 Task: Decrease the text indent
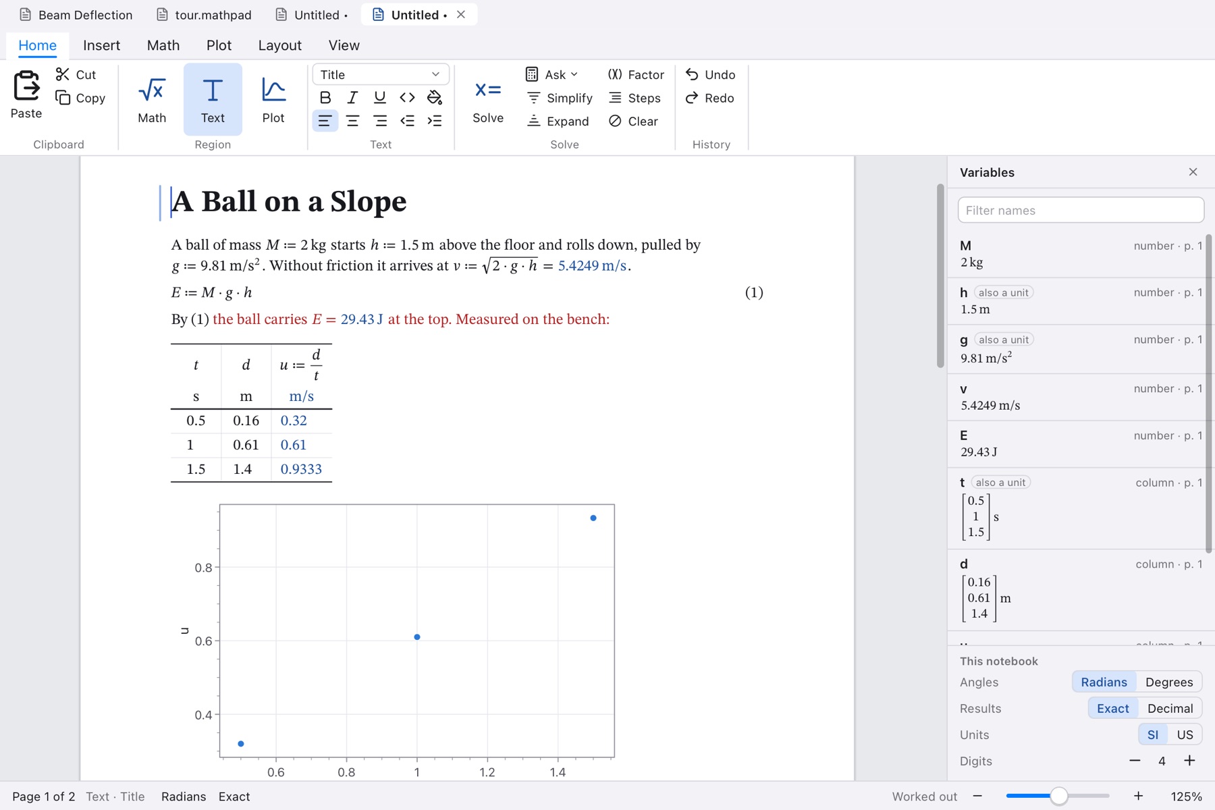(x=407, y=121)
